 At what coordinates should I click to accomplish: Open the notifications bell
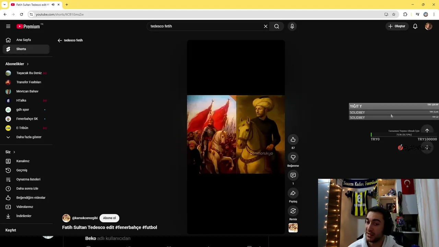415,26
